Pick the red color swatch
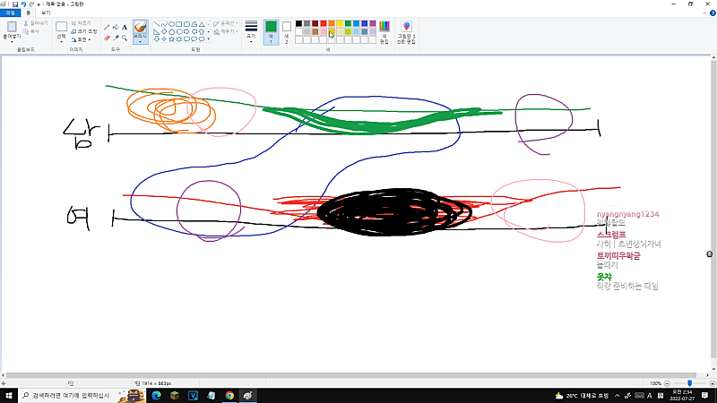Screen dimensions: 717x403 pyautogui.click(x=324, y=24)
